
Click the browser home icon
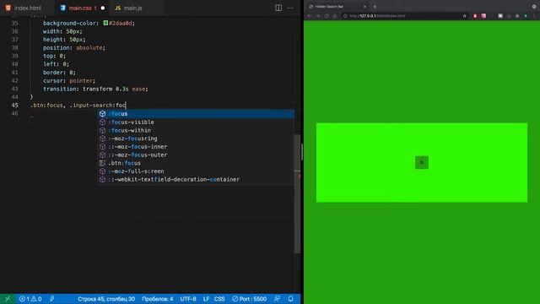point(335,16)
